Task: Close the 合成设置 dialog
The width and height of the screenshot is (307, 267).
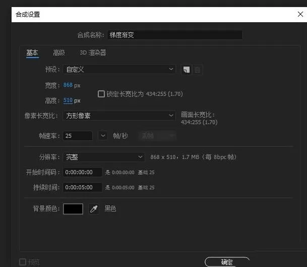Action: [300, 14]
